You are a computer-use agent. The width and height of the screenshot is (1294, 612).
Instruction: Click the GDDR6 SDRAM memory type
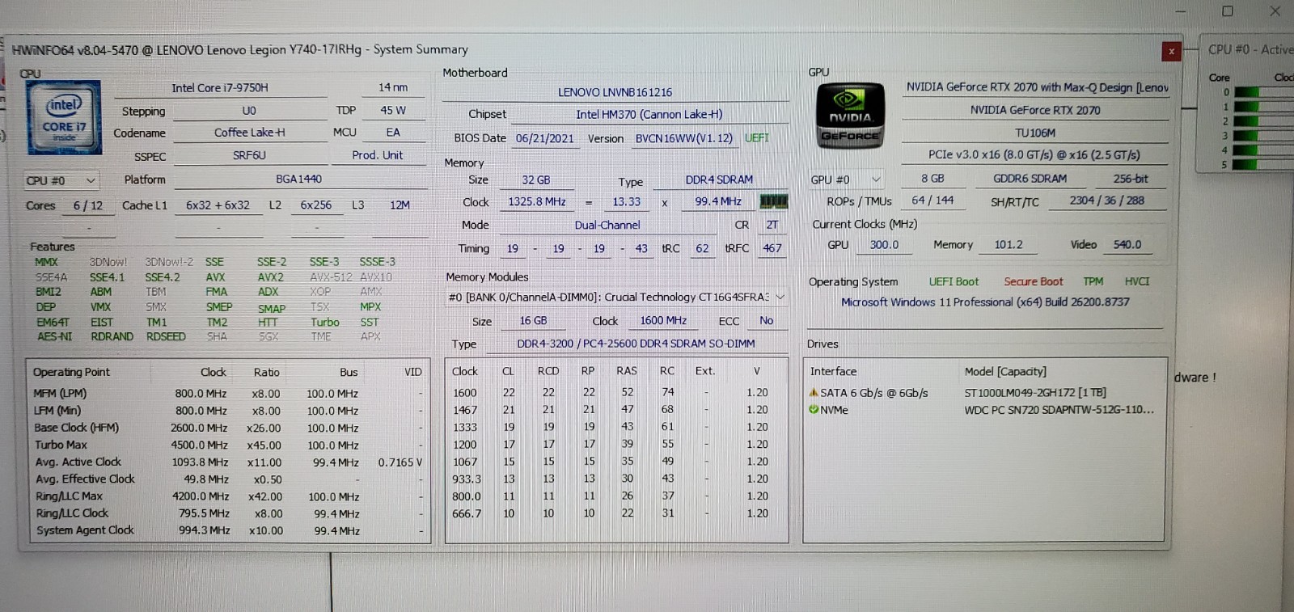(1030, 179)
